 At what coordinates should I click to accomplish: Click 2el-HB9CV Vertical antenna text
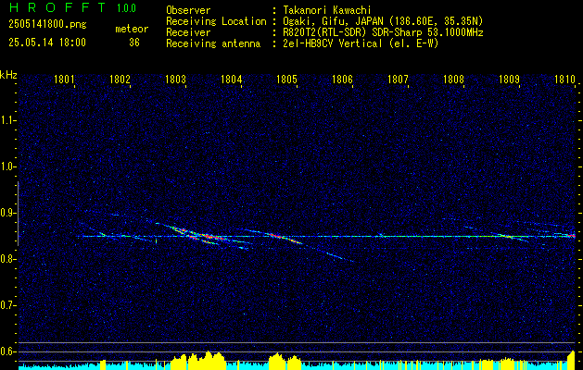coord(361,43)
